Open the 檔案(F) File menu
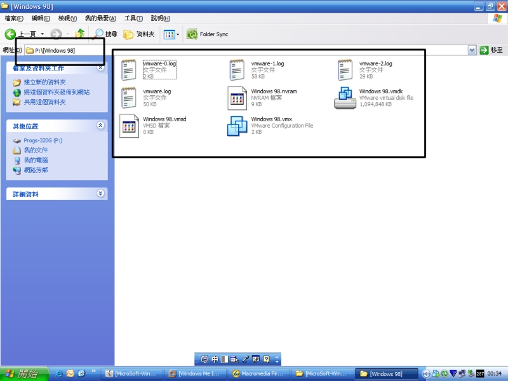Viewport: 508px width, 381px height. coord(14,18)
